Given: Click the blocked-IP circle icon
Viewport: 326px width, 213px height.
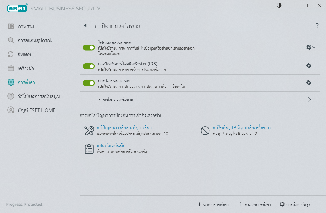Looking at the screenshot, I should 205,131.
